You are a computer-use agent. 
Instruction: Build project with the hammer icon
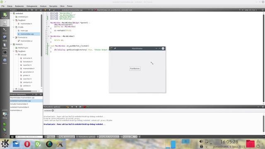(x=5, y=135)
